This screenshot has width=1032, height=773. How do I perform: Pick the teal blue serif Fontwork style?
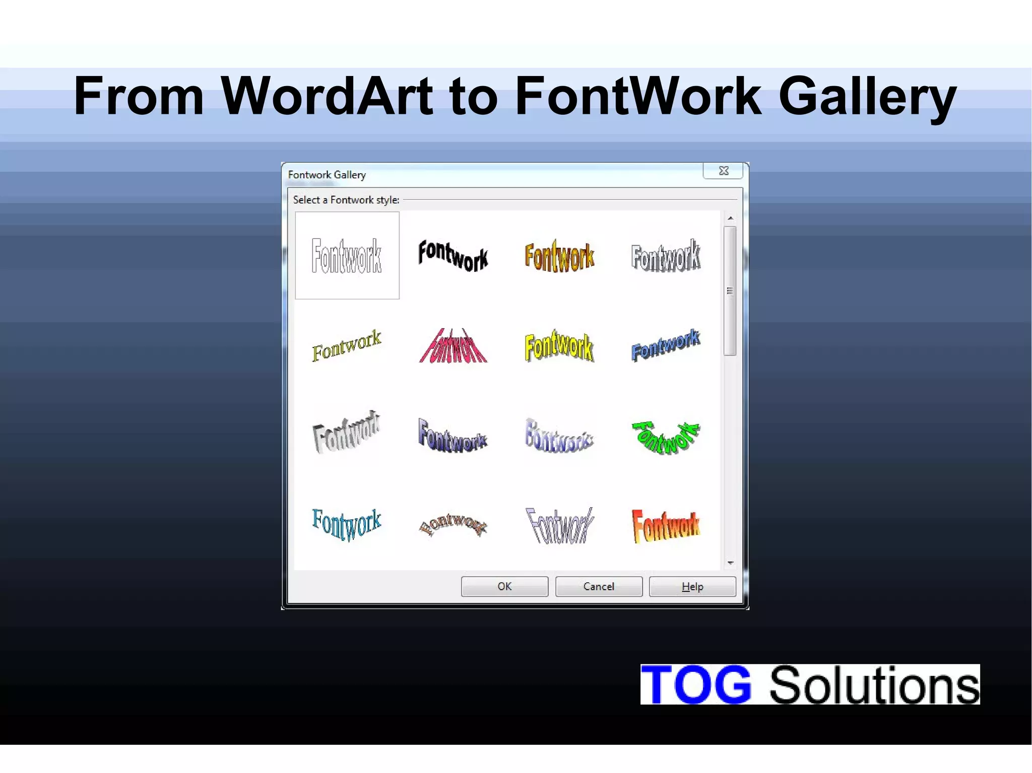tap(347, 525)
